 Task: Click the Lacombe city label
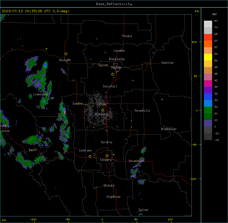[x=119, y=51]
